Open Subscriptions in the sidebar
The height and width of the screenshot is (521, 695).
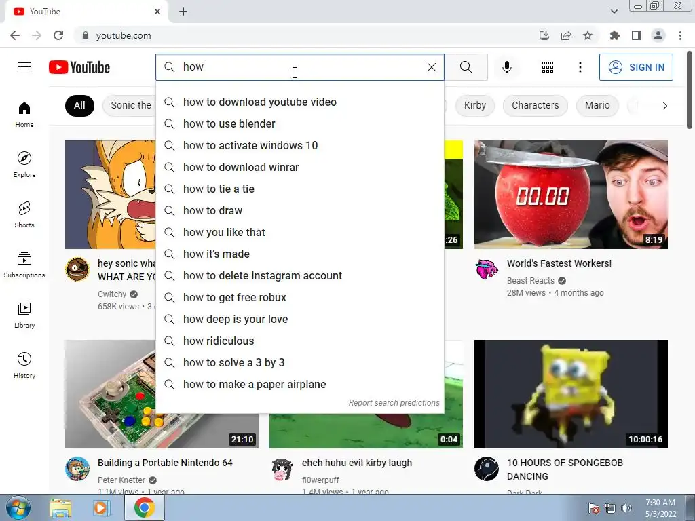tap(24, 265)
